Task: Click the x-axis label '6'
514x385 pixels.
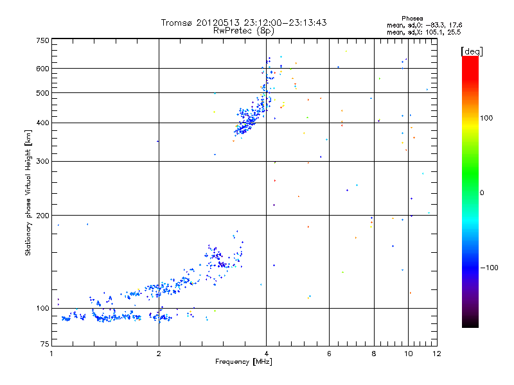Action: coord(329,354)
